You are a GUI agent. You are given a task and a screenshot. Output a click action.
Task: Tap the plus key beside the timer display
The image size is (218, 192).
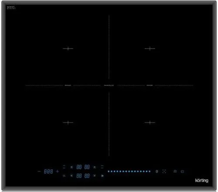click(58, 171)
